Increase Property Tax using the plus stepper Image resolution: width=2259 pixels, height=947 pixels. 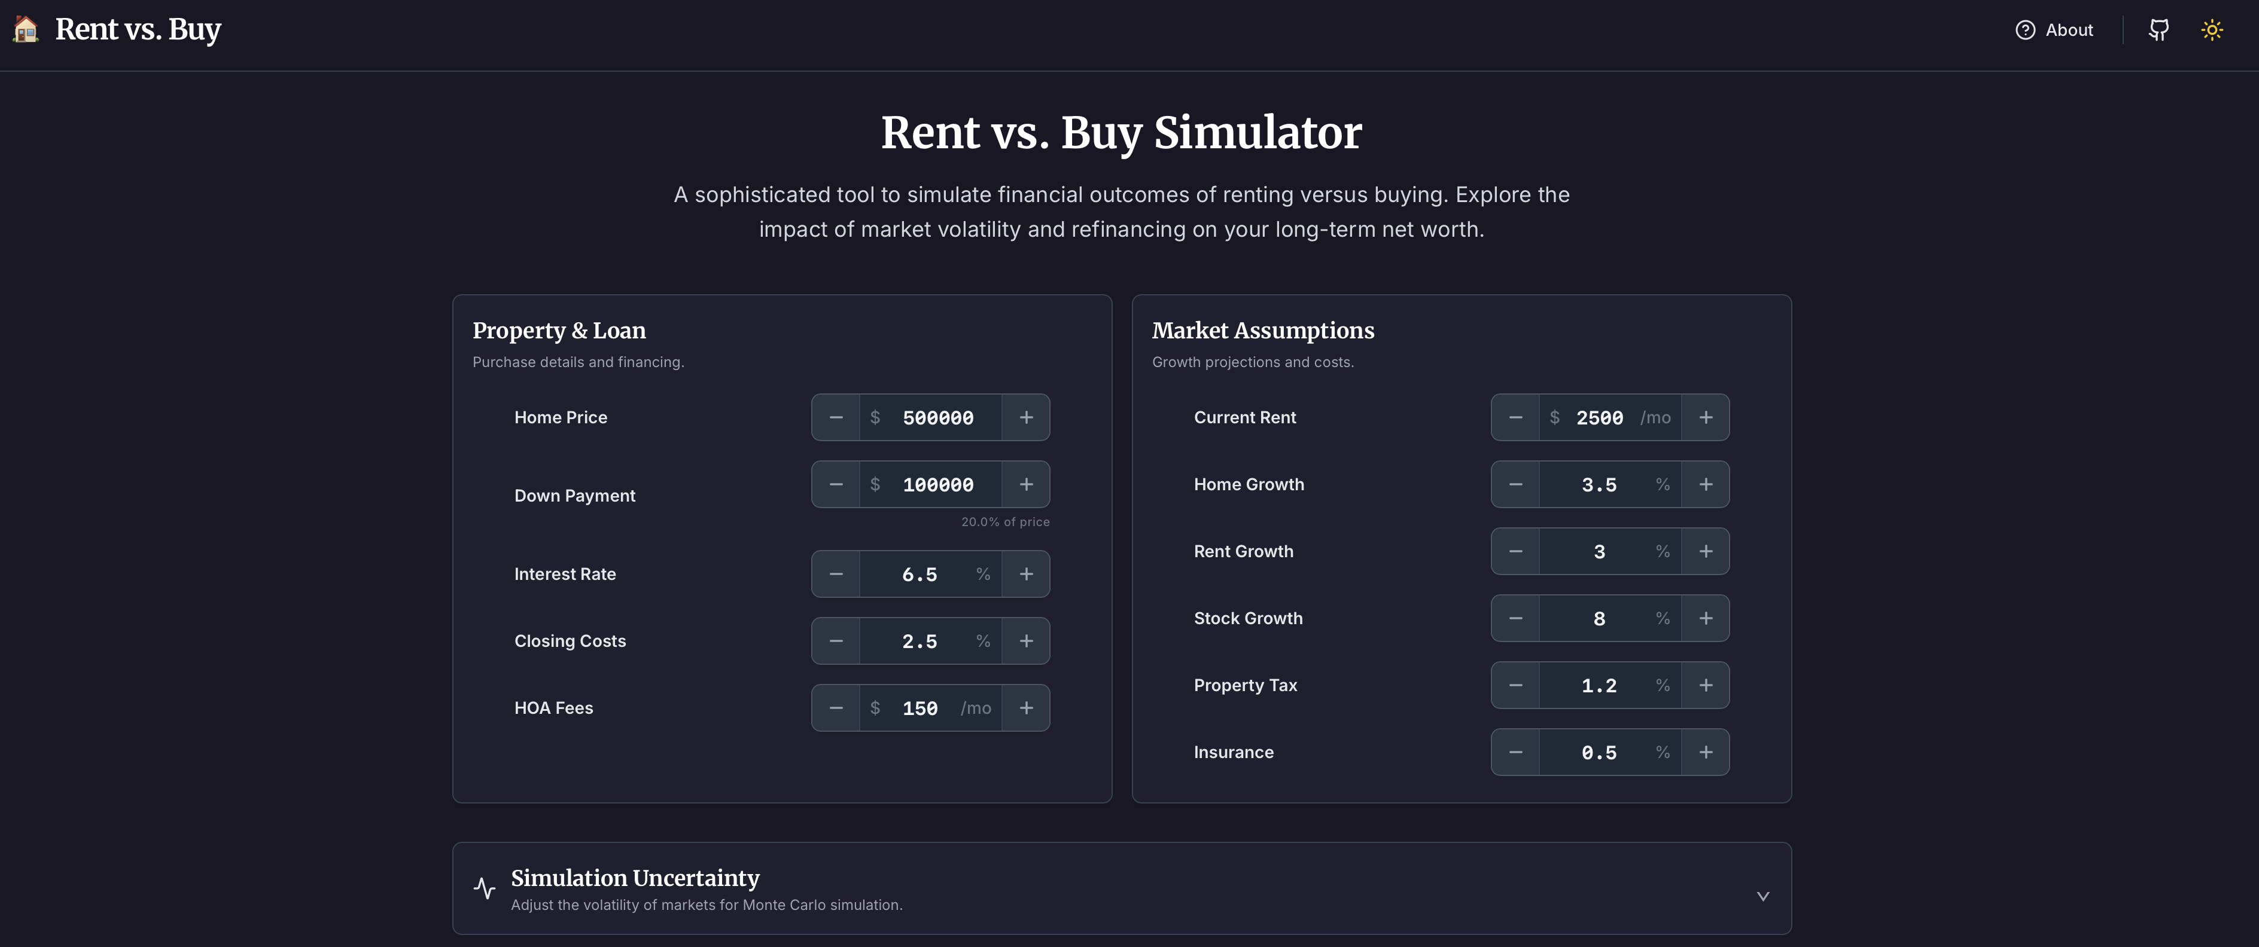[x=1706, y=685]
